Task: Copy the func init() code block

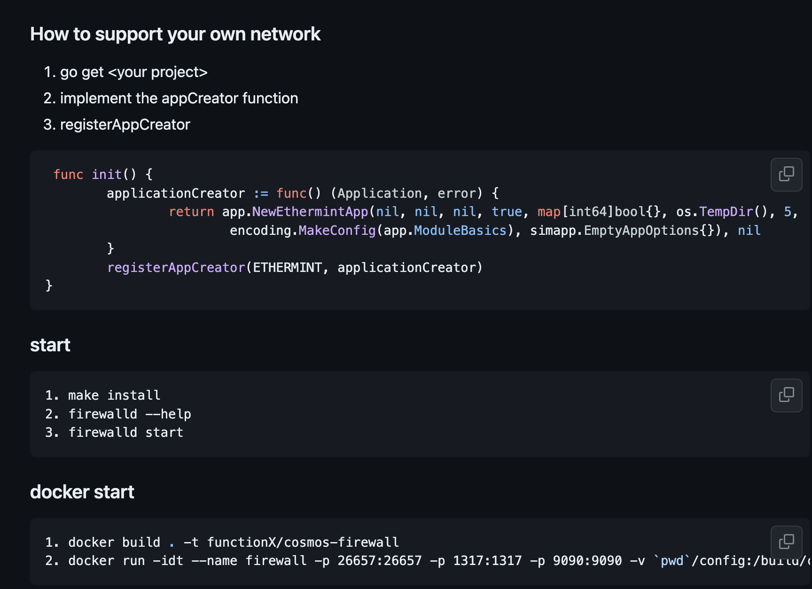Action: point(786,175)
